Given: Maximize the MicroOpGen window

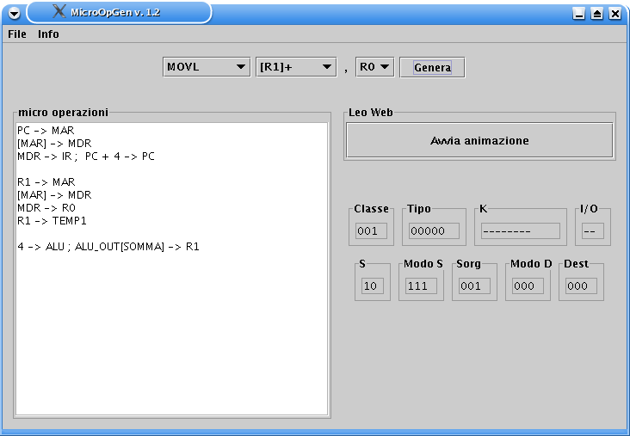Looking at the screenshot, I should click(596, 13).
